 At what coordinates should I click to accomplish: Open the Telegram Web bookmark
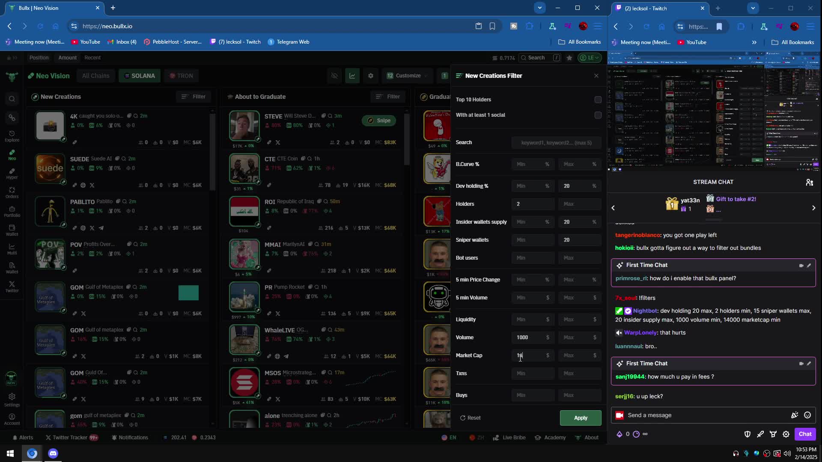(289, 42)
